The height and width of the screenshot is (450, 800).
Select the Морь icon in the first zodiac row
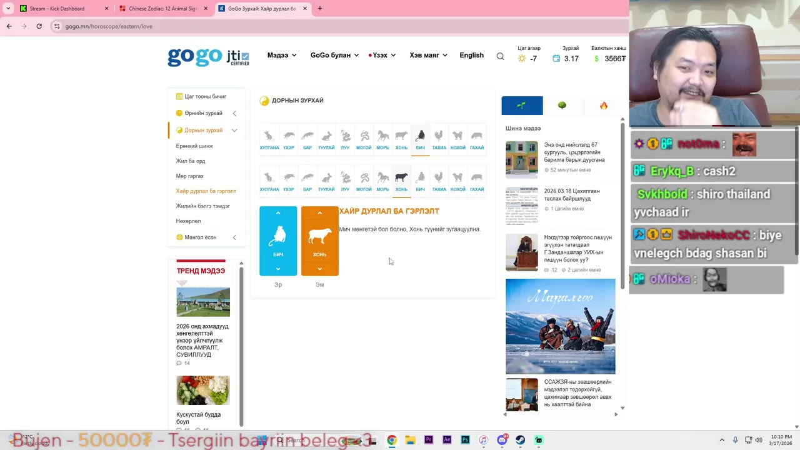coord(382,136)
